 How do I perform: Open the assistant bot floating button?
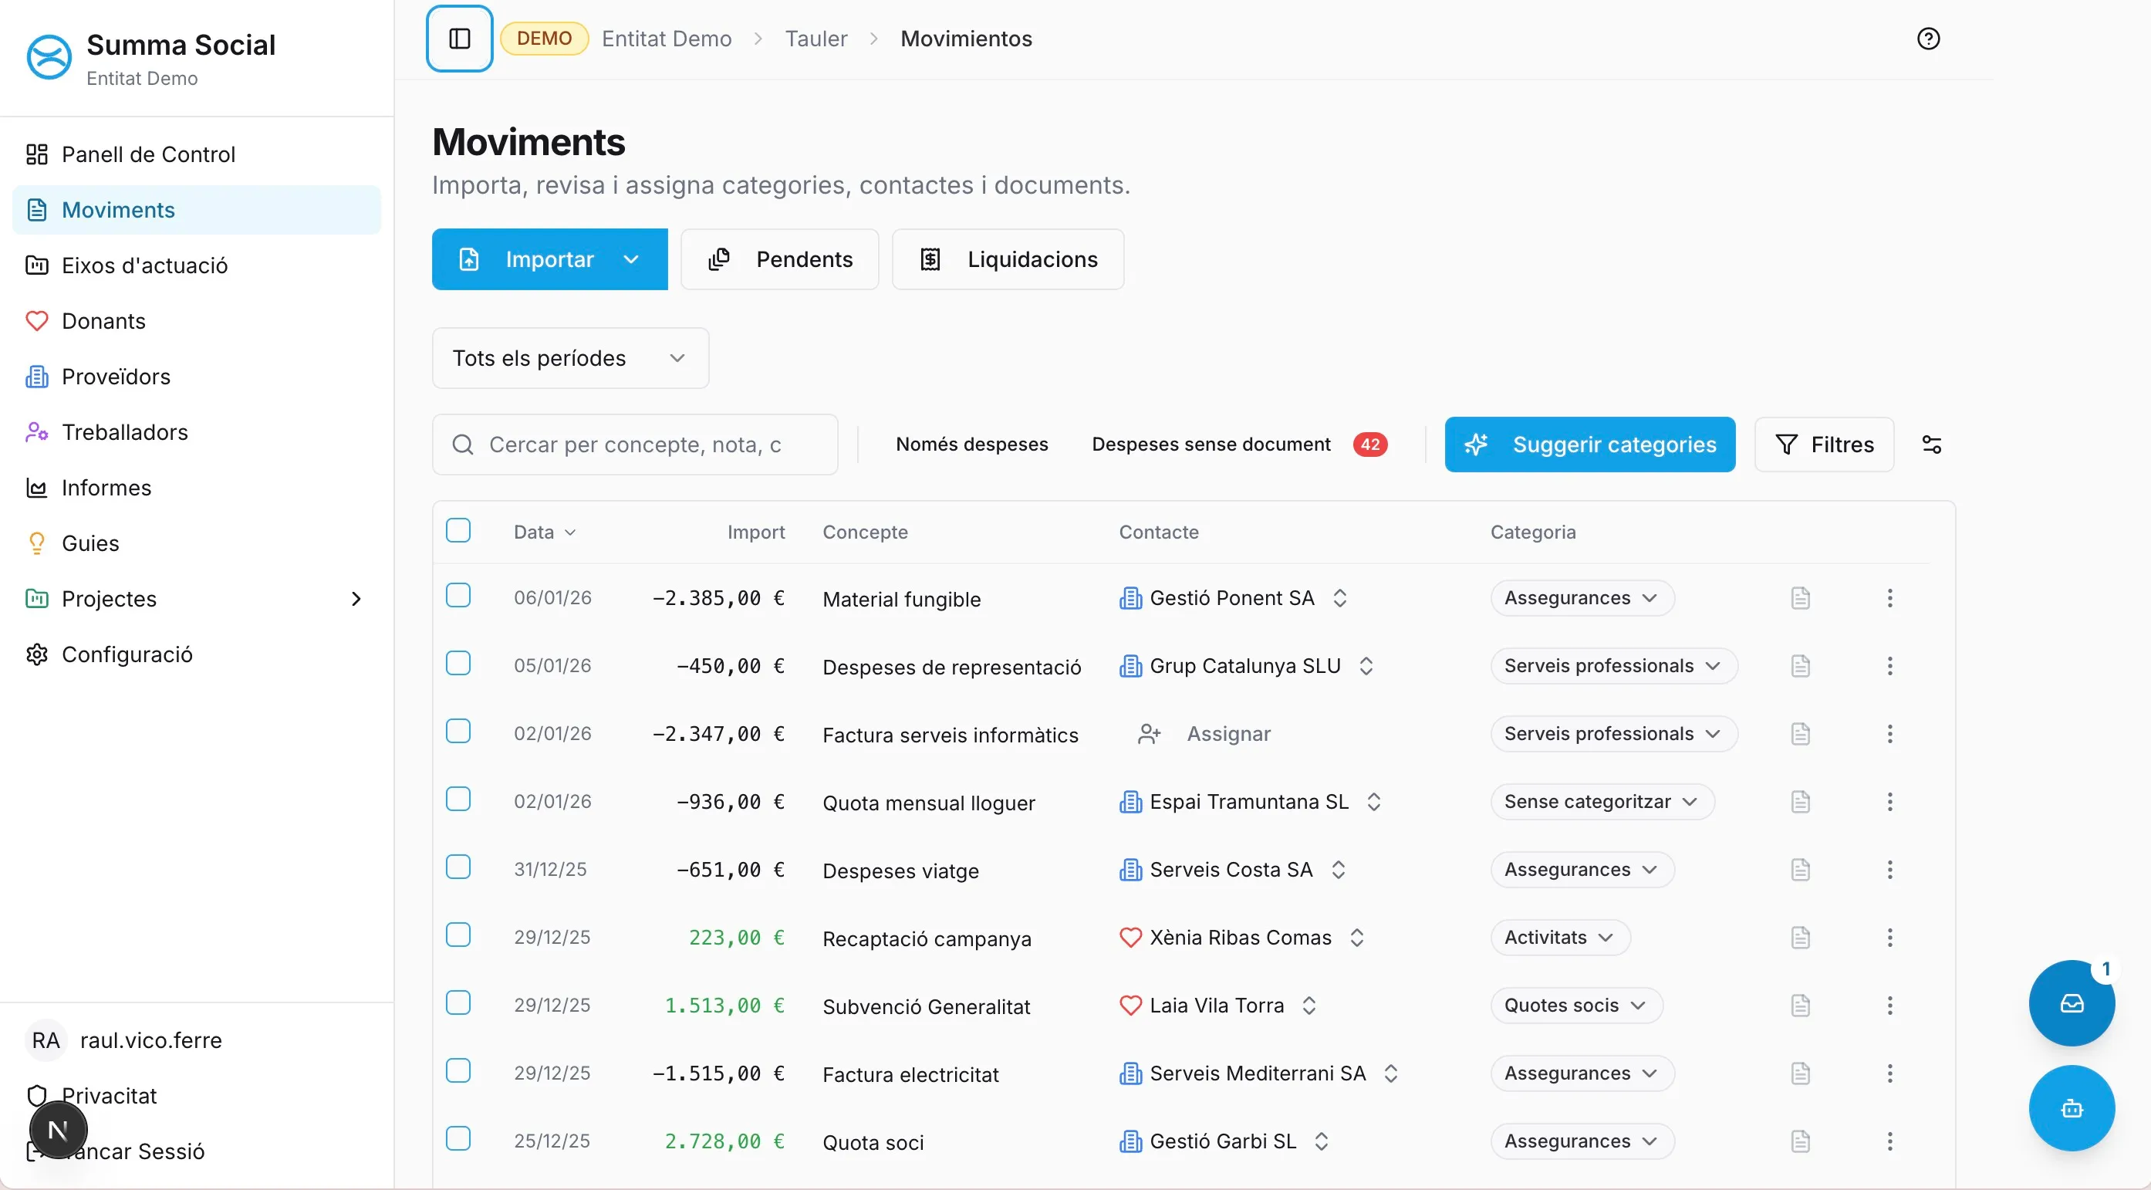tap(2072, 1108)
